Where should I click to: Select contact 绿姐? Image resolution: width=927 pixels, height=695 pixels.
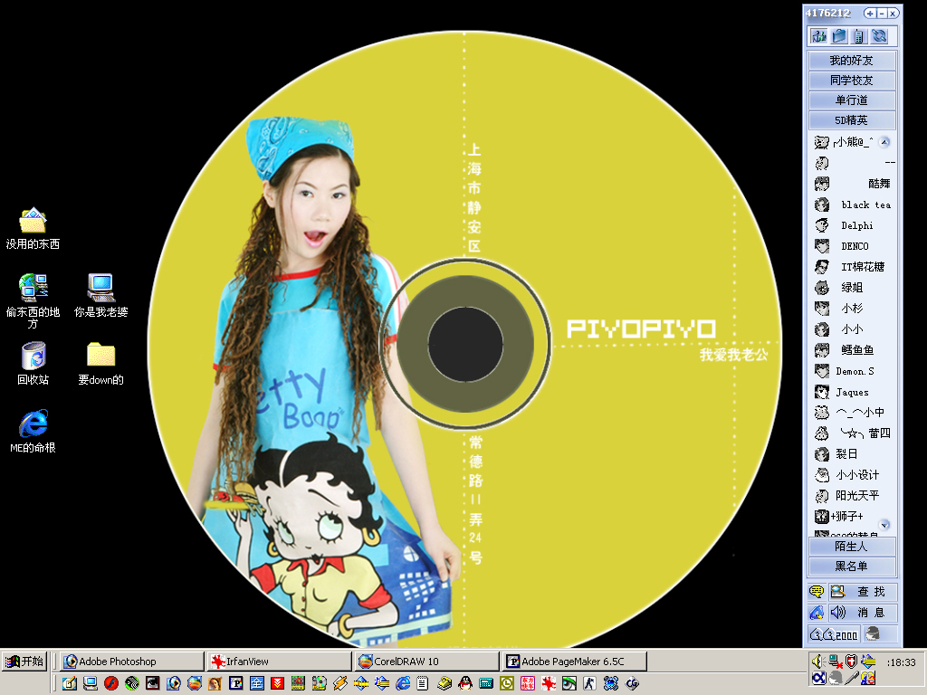point(838,287)
